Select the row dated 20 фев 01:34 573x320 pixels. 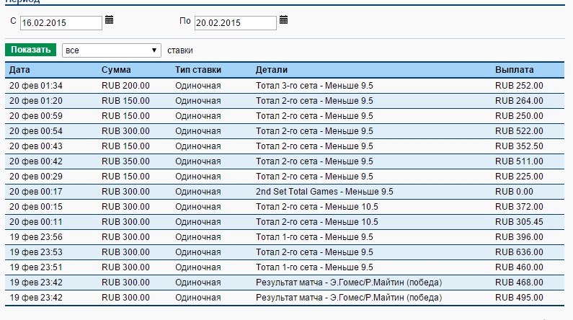click(285, 86)
